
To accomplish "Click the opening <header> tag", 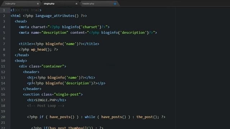I will tap(31, 72).
